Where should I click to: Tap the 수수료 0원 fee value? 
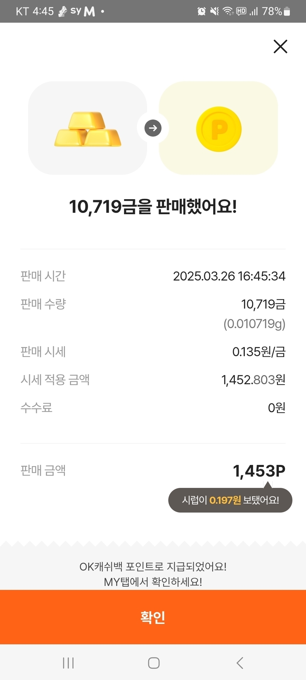(x=276, y=408)
